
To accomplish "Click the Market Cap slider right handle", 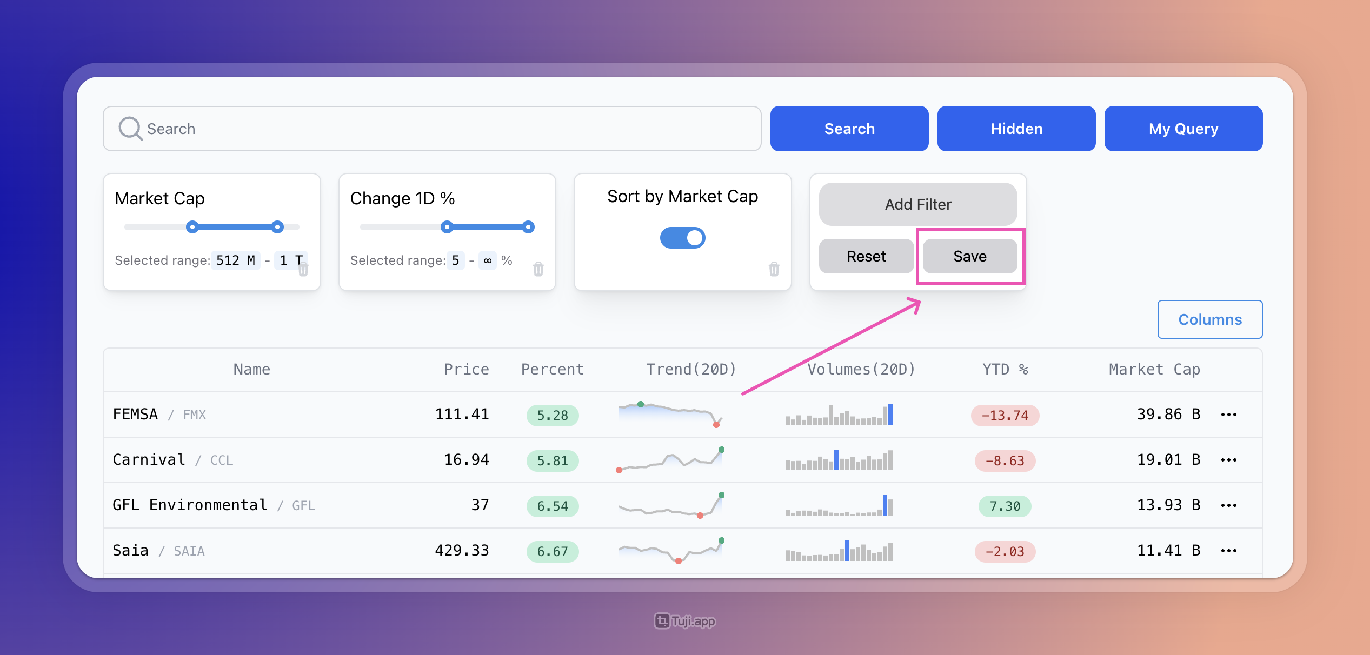I will click(277, 227).
